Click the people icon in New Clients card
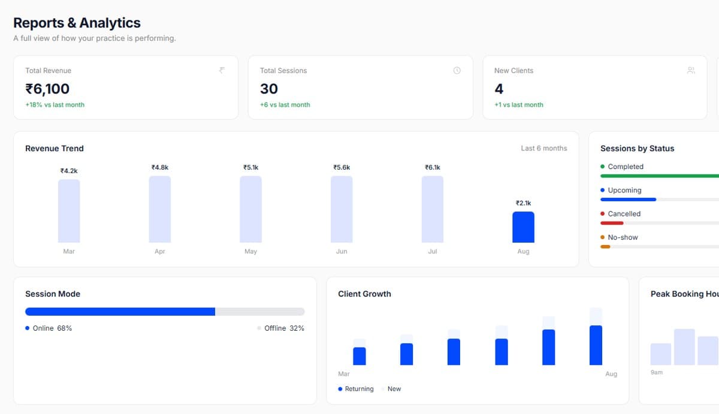 point(691,70)
